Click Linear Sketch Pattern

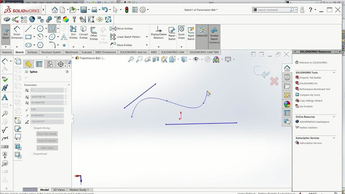coord(125,37)
